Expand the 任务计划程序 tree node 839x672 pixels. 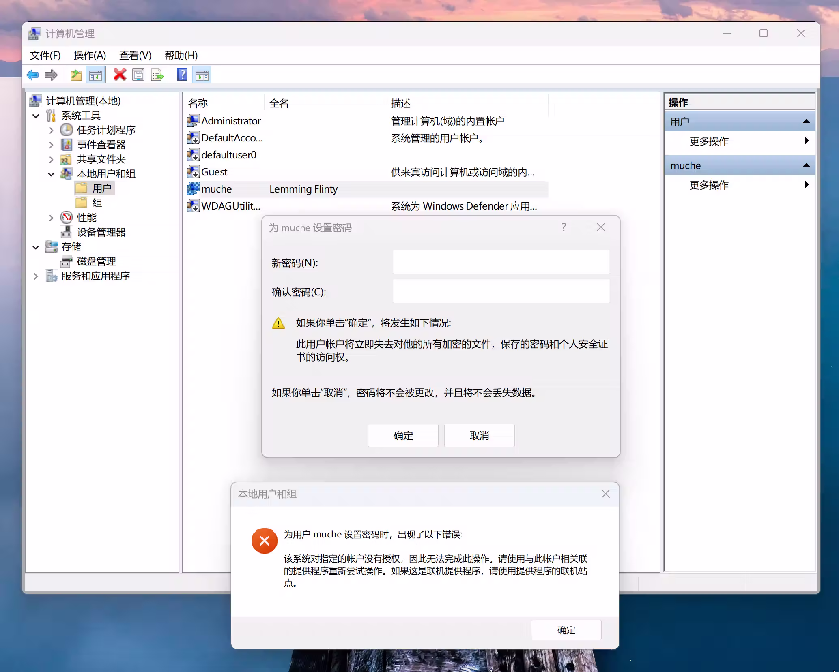click(51, 131)
